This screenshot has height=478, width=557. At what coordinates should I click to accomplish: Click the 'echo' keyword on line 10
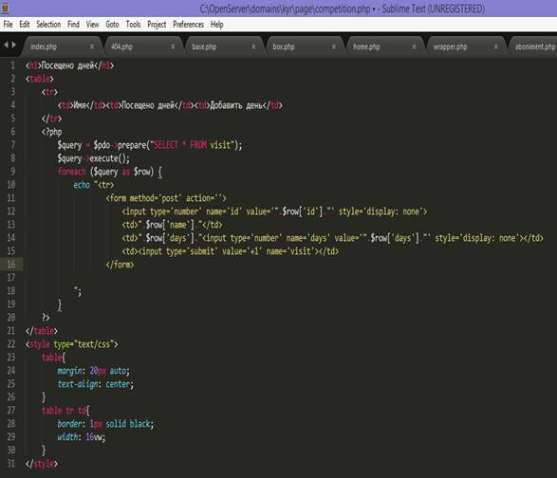(82, 185)
